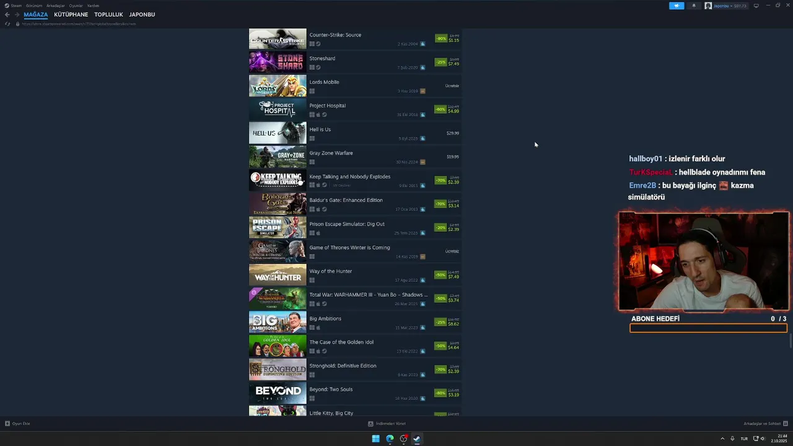Screen dimensions: 793x446
Task: Click the store URL address bar
Action: [x=79, y=24]
